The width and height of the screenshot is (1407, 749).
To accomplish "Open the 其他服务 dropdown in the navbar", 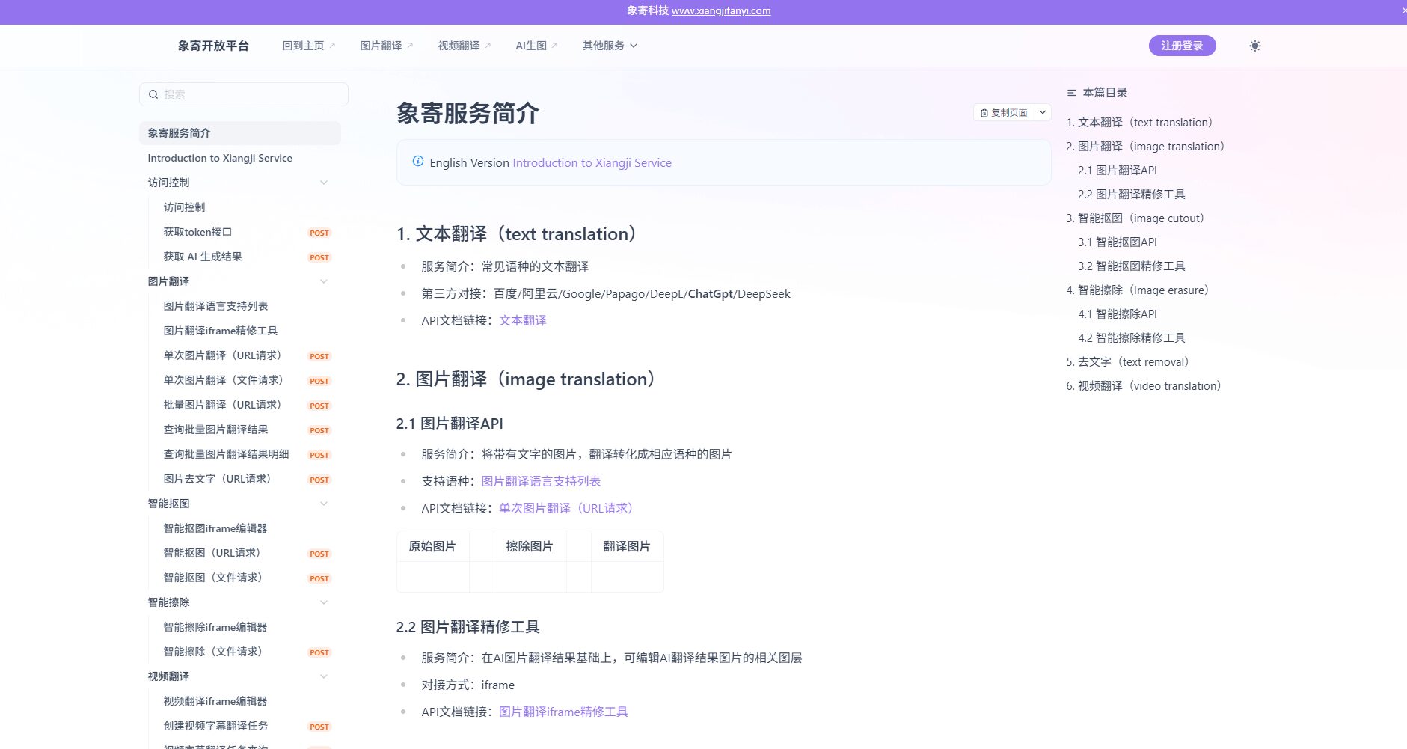I will coord(610,45).
